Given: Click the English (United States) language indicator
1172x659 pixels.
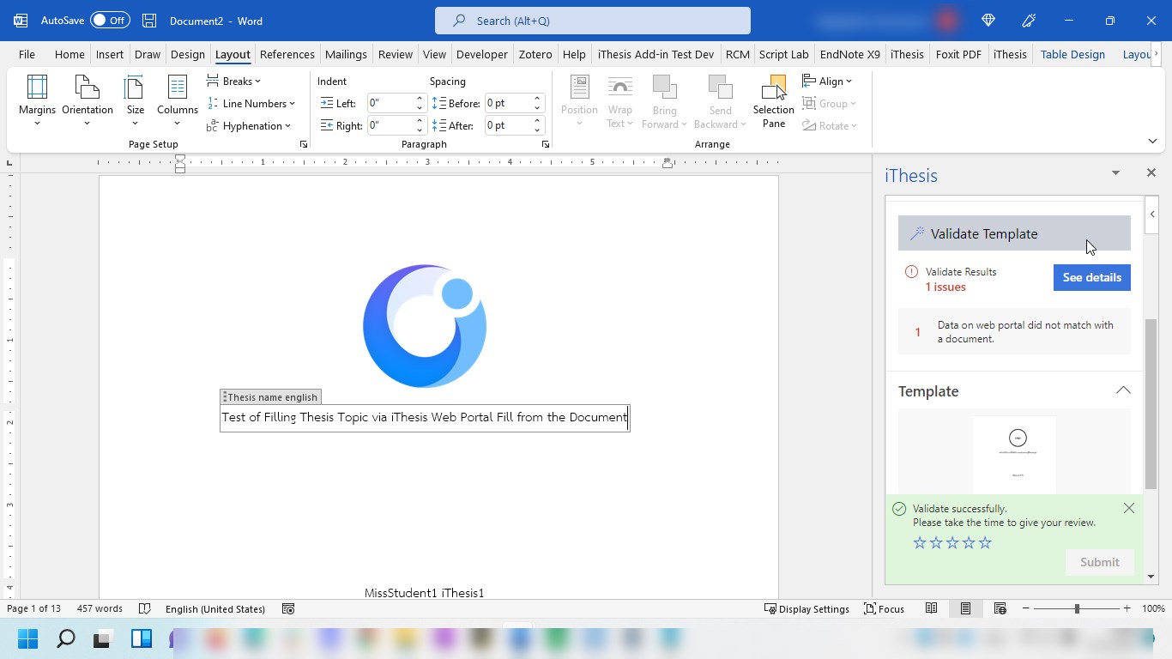Looking at the screenshot, I should tap(215, 609).
